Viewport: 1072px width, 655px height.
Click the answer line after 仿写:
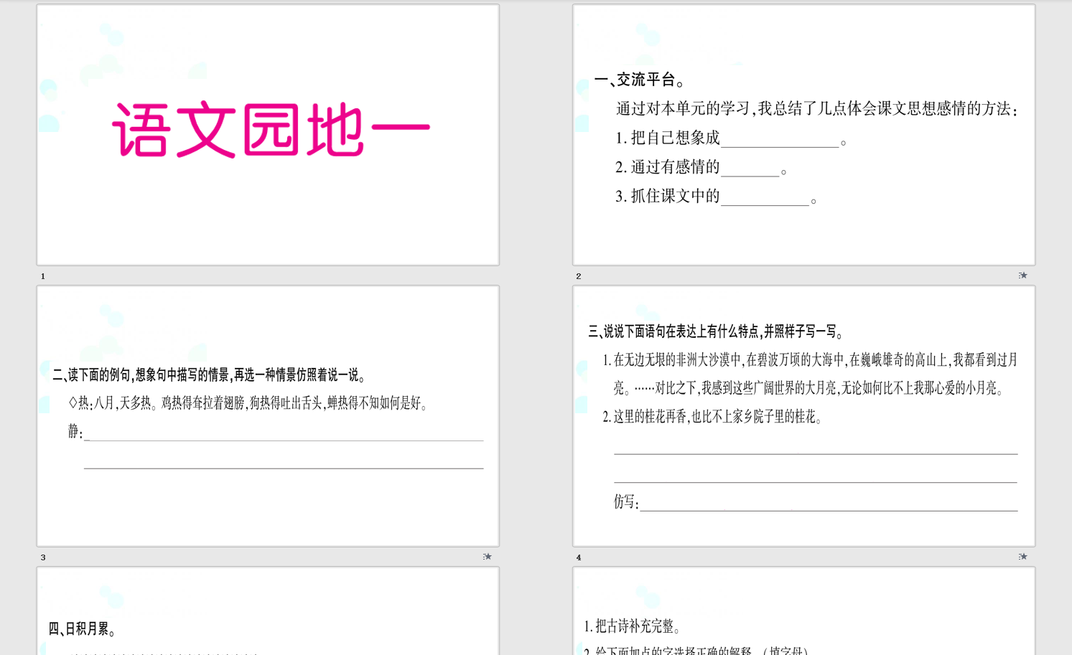pyautogui.click(x=828, y=504)
